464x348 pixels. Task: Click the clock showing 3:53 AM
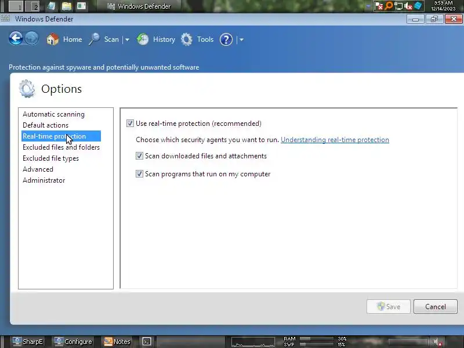[443, 6]
